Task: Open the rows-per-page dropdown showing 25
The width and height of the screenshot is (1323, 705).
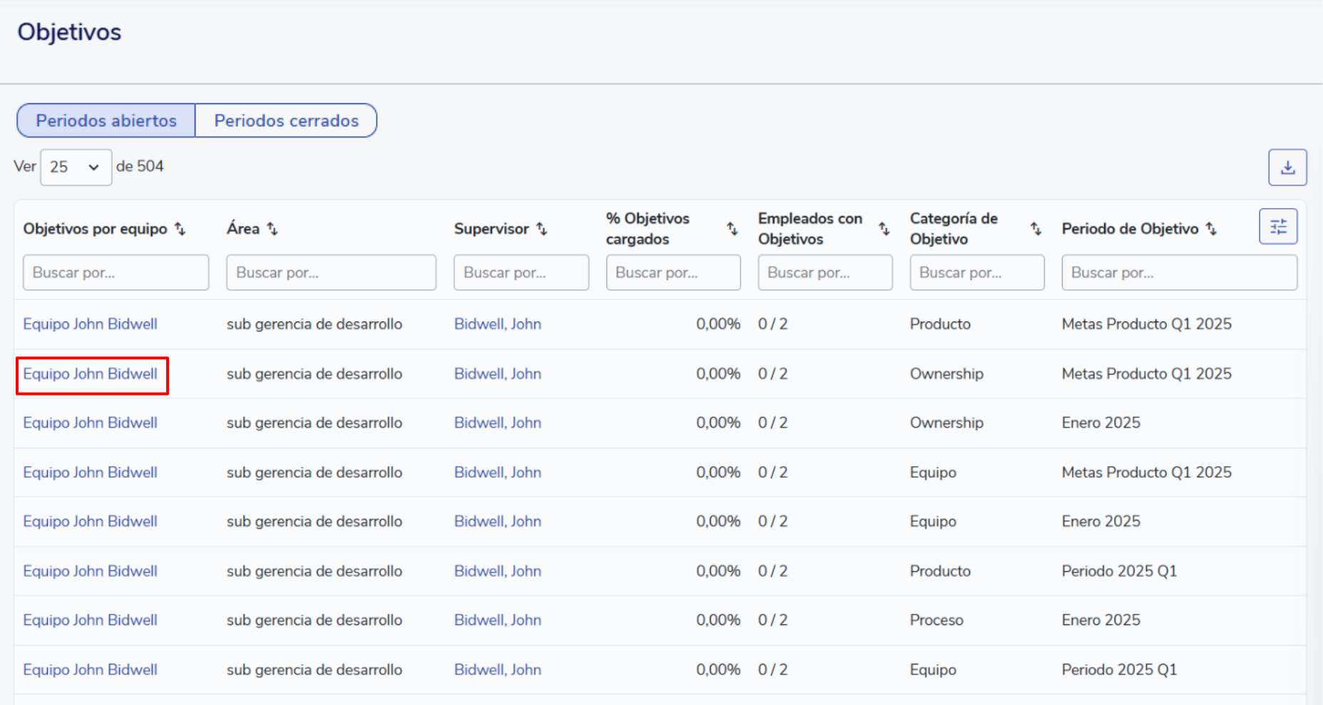Action: tap(76, 168)
